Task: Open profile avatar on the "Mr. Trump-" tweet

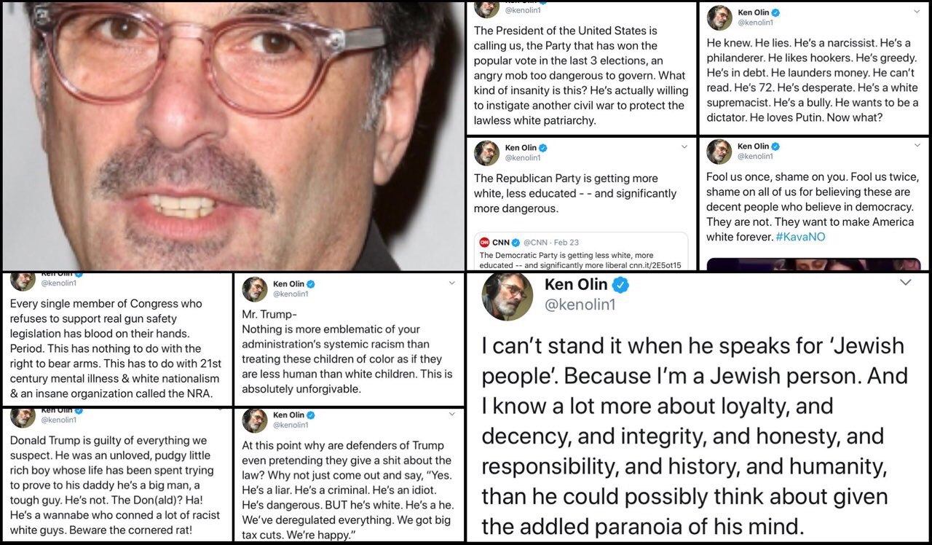Action: point(254,289)
